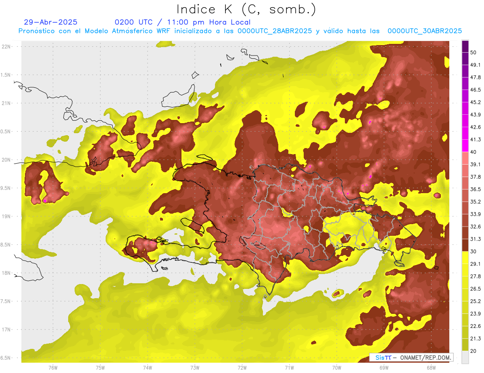This screenshot has width=484, height=373.
Task: Click the colorbar label "20"
Action: 474,351
